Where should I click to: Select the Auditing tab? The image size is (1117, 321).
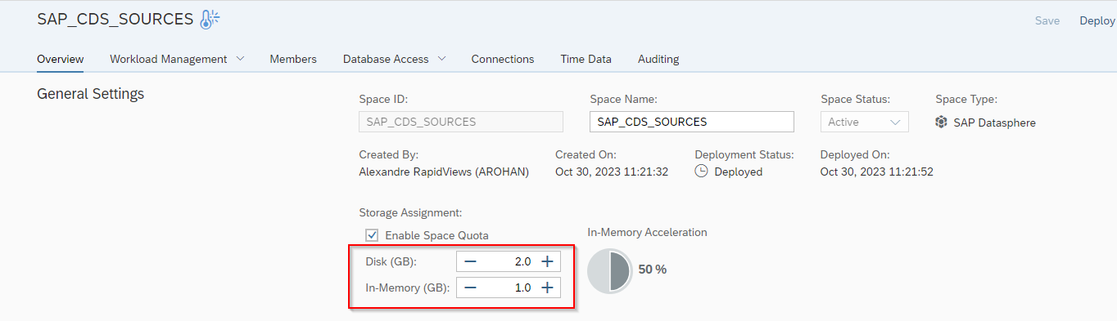coord(658,59)
